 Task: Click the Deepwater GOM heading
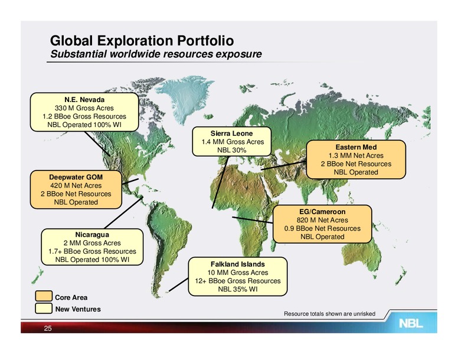(x=76, y=177)
